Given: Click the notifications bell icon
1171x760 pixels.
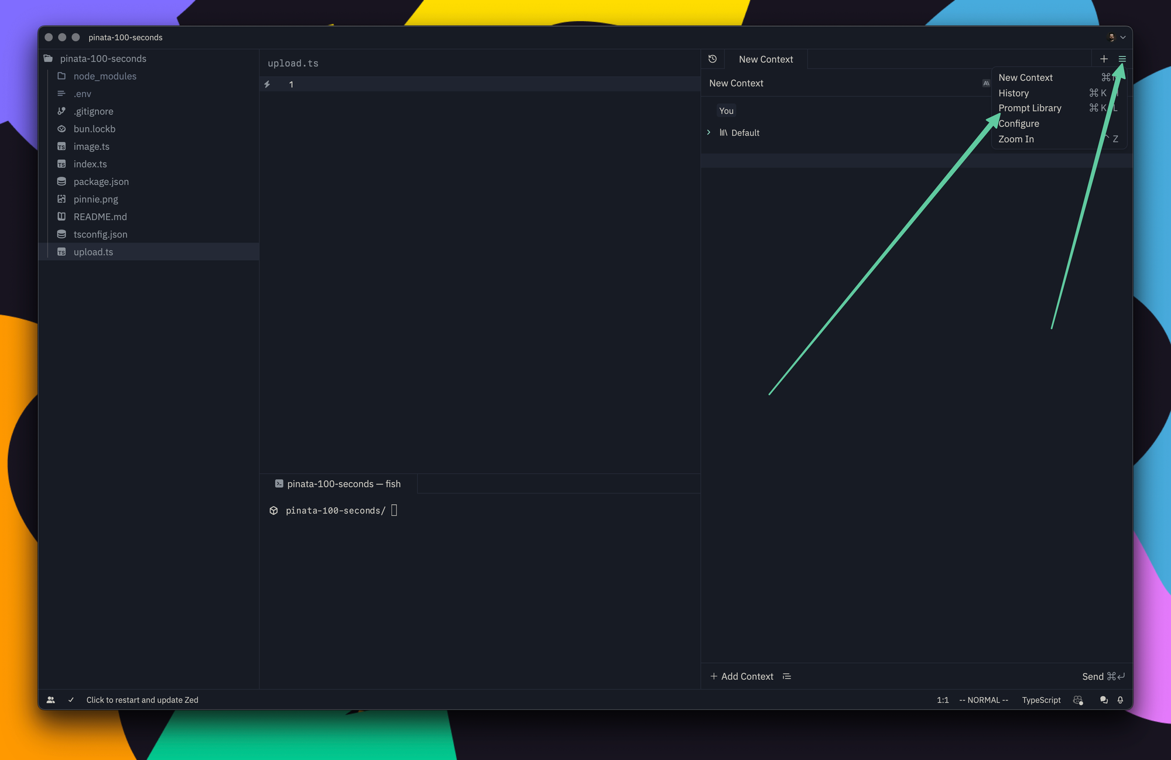Looking at the screenshot, I should [x=1120, y=700].
